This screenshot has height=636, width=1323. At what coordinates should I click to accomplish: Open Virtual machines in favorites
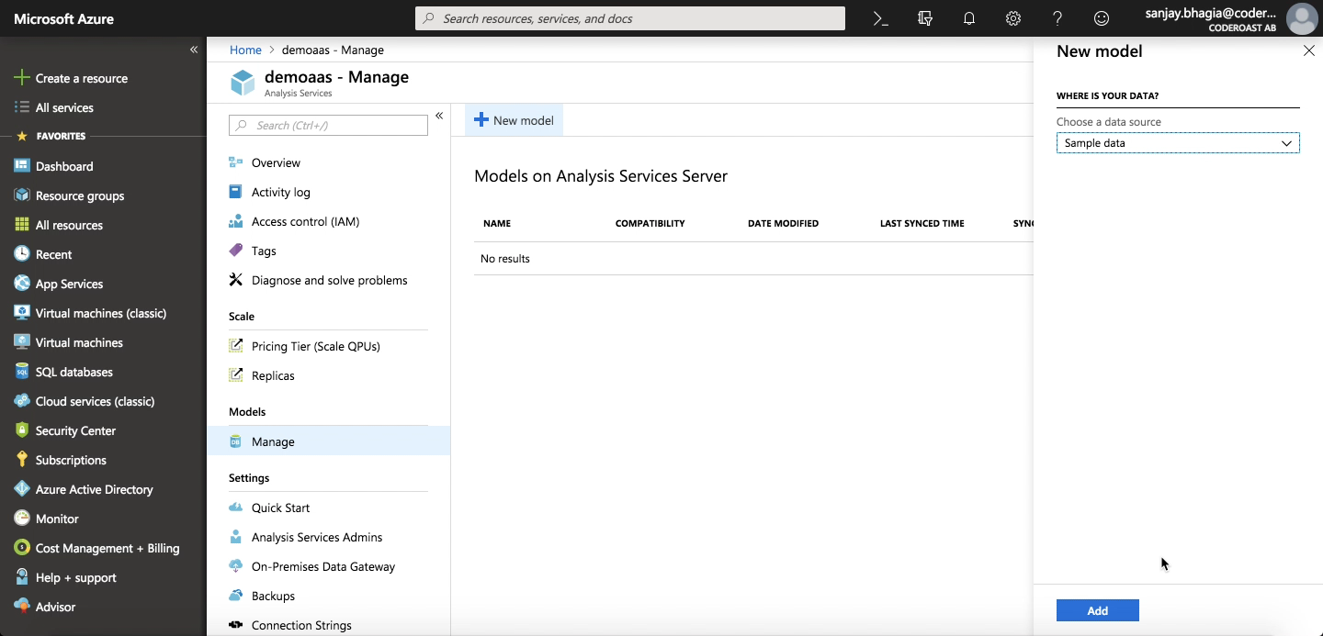79,342
